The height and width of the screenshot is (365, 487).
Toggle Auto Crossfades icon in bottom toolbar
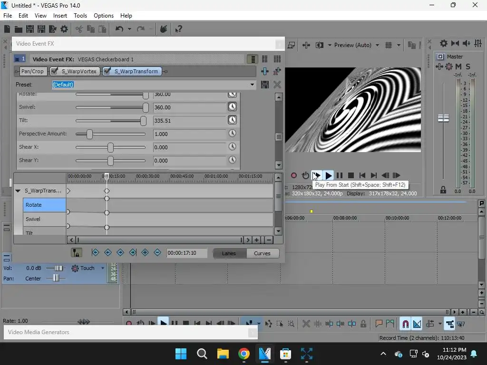point(417,324)
